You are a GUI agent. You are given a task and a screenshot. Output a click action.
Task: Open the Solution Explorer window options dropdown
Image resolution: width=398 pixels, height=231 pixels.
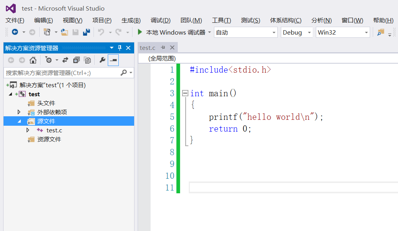(111, 48)
